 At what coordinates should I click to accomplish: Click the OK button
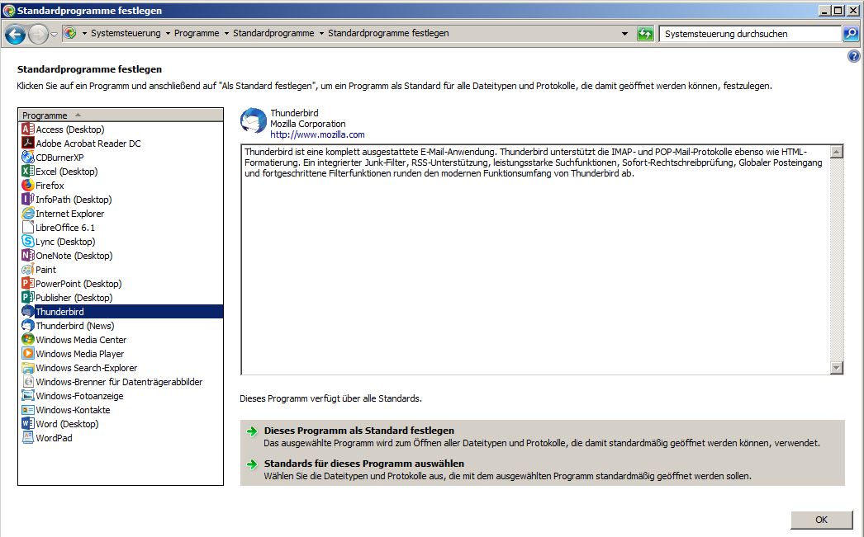[821, 520]
